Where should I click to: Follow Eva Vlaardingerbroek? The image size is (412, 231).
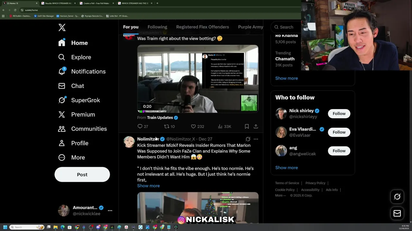point(339,132)
